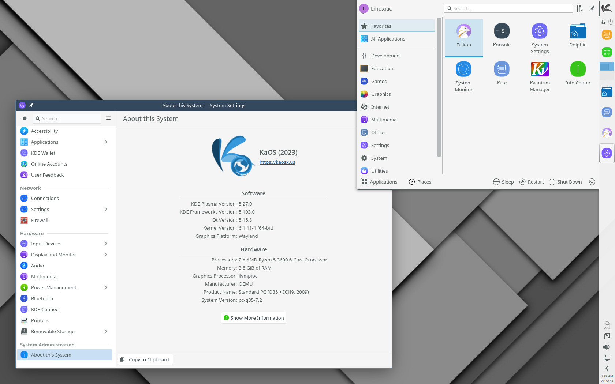Expand the Display and Monitor chevron
The image size is (615, 384).
pos(106,255)
